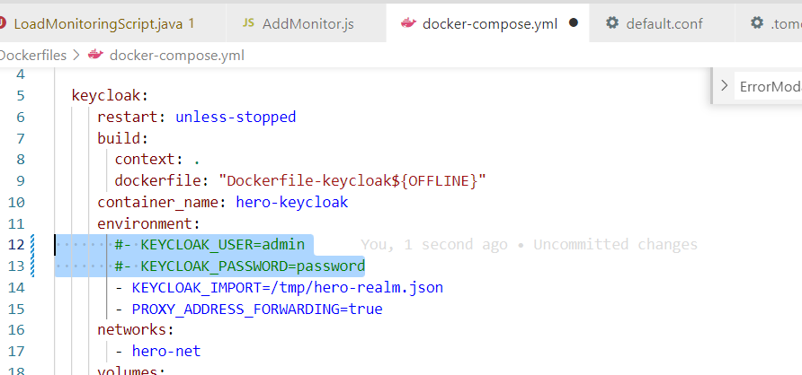Image resolution: width=802 pixels, height=375 pixels.
Task: Click the hero-keycloak container name value
Action: pos(291,202)
